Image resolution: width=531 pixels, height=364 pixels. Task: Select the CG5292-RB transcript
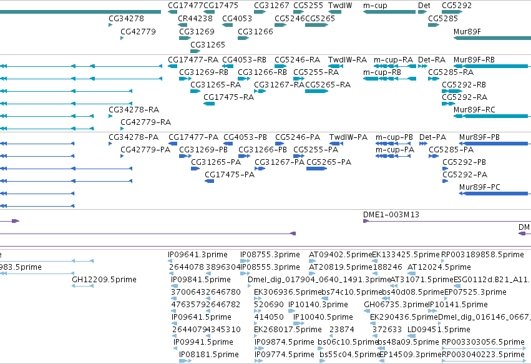(x=452, y=91)
